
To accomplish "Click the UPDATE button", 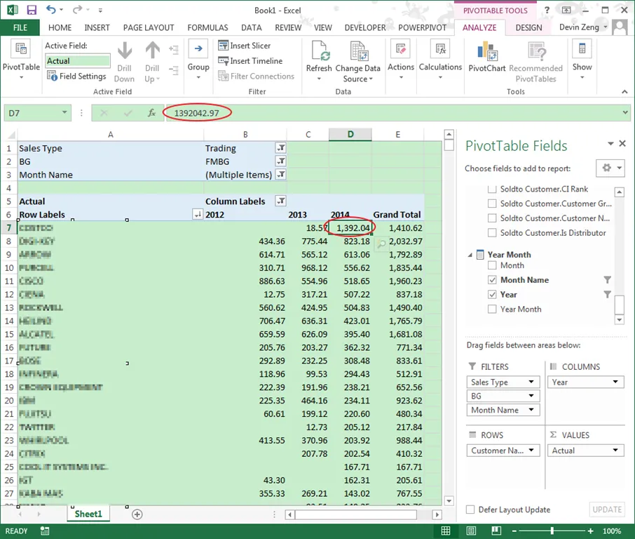I will (607, 510).
